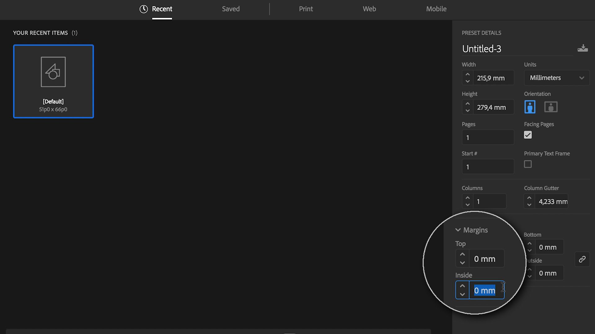Image resolution: width=595 pixels, height=334 pixels.
Task: Switch to the Saved tab
Action: point(231,9)
